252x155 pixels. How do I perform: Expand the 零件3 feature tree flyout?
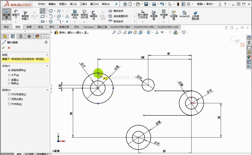[x=52, y=32]
